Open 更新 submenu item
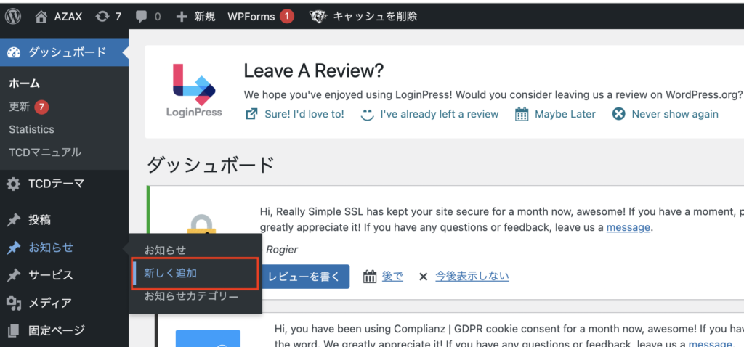 20,107
